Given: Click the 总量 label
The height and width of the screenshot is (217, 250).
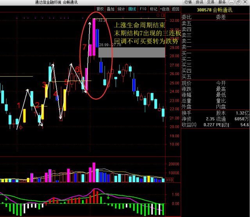Looking at the screenshot, I should pyautogui.click(x=187, y=101).
